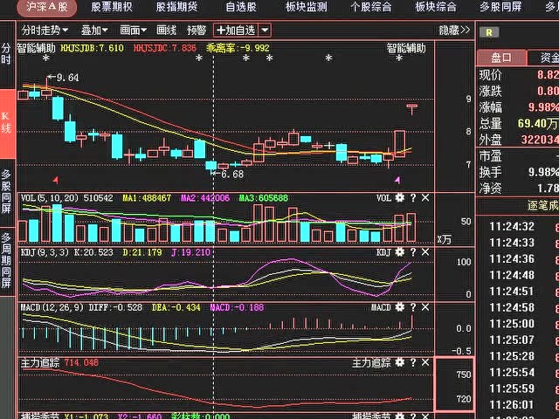Switch to the 自选股 tab

click(x=241, y=7)
